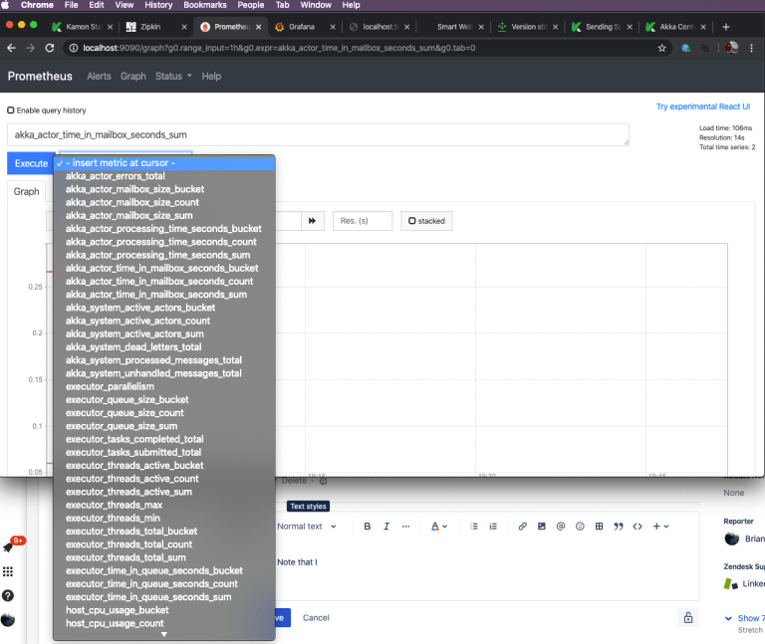Open the Apple menu

(5, 5)
